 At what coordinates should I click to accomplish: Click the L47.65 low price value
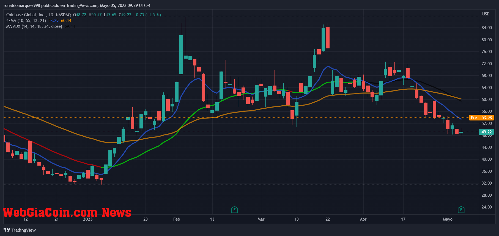110,15
